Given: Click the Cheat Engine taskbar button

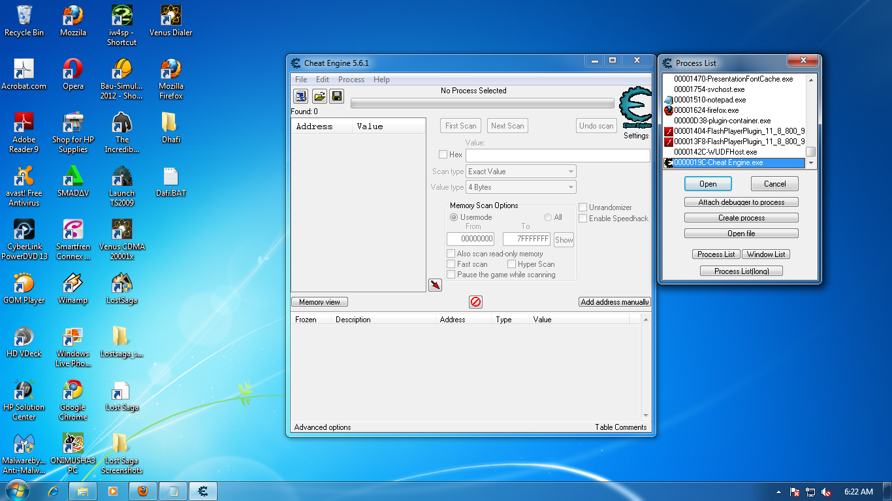Looking at the screenshot, I should [x=202, y=491].
